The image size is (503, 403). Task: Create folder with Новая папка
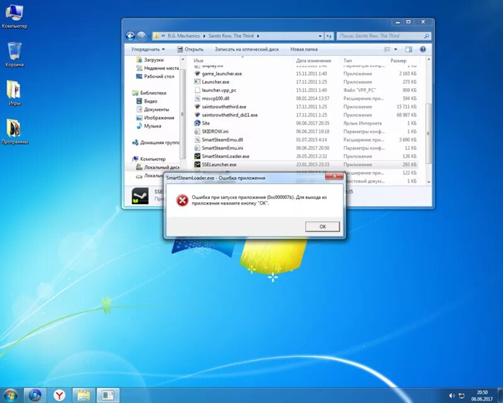click(304, 49)
